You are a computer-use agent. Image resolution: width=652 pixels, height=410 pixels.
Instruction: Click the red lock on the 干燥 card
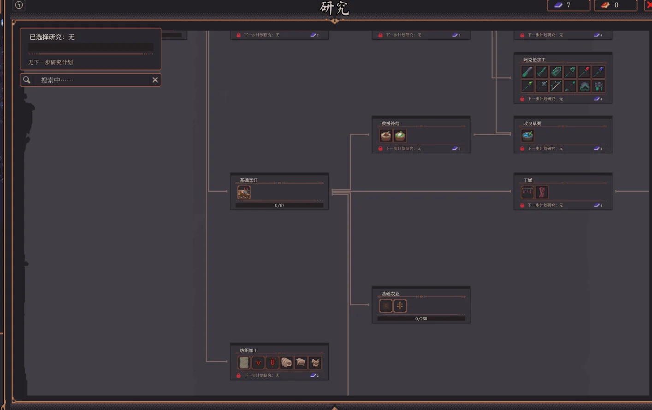(522, 205)
